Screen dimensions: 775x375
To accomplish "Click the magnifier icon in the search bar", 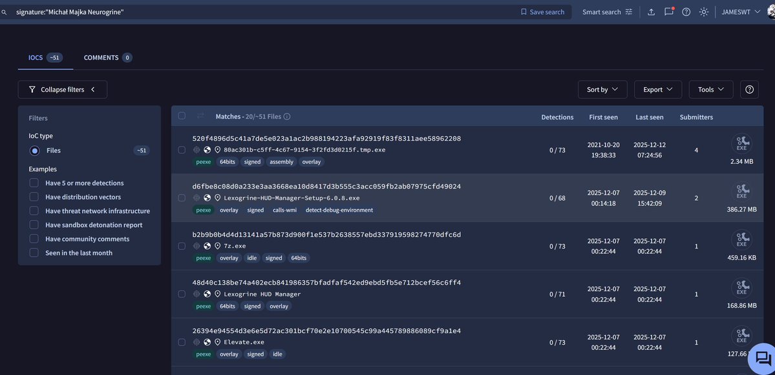I will click(x=5, y=12).
